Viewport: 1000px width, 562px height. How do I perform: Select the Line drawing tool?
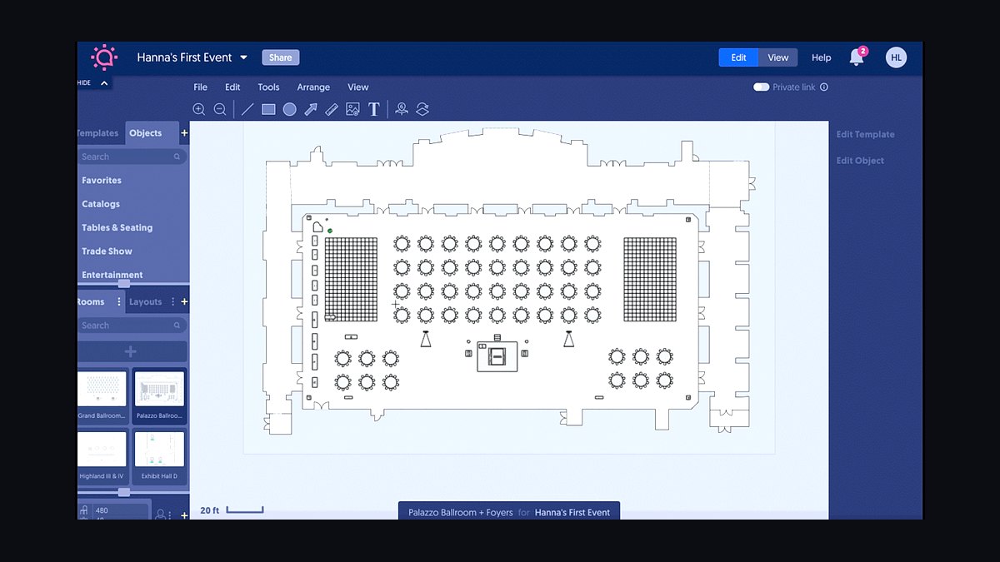pyautogui.click(x=247, y=109)
